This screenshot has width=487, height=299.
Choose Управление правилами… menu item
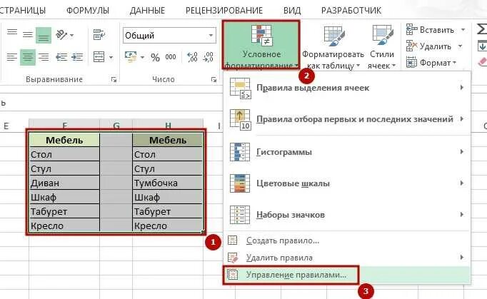pyautogui.click(x=347, y=275)
